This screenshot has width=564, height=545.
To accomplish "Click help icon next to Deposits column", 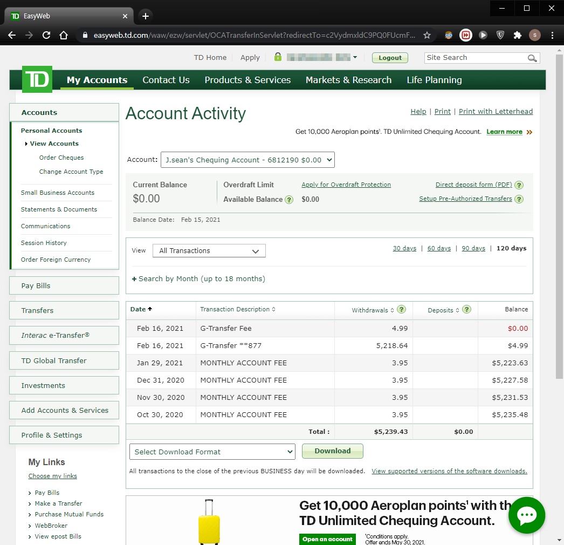I will click(466, 309).
